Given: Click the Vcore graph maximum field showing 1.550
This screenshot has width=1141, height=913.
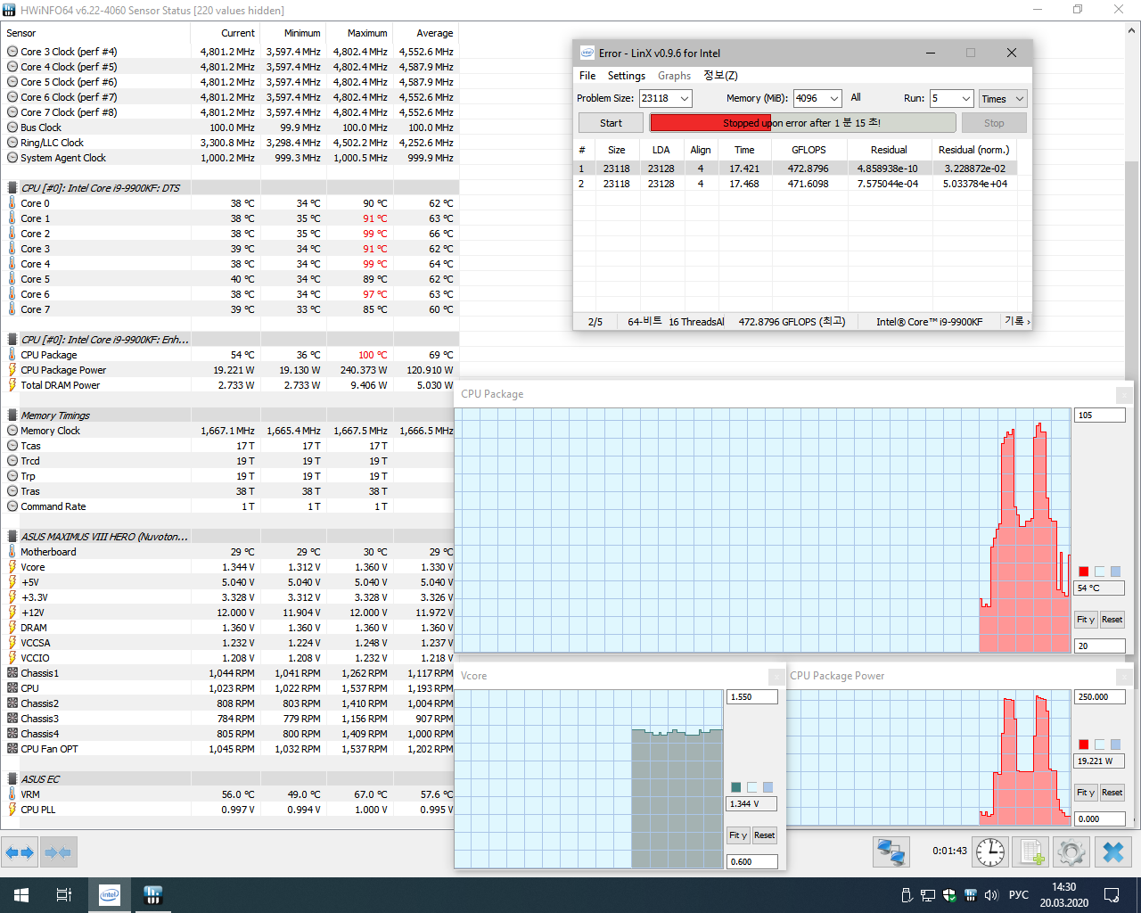Looking at the screenshot, I should pos(752,697).
